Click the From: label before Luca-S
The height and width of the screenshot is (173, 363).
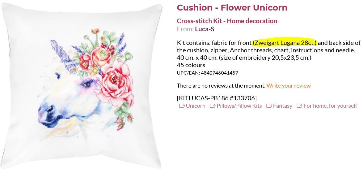pos(185,29)
